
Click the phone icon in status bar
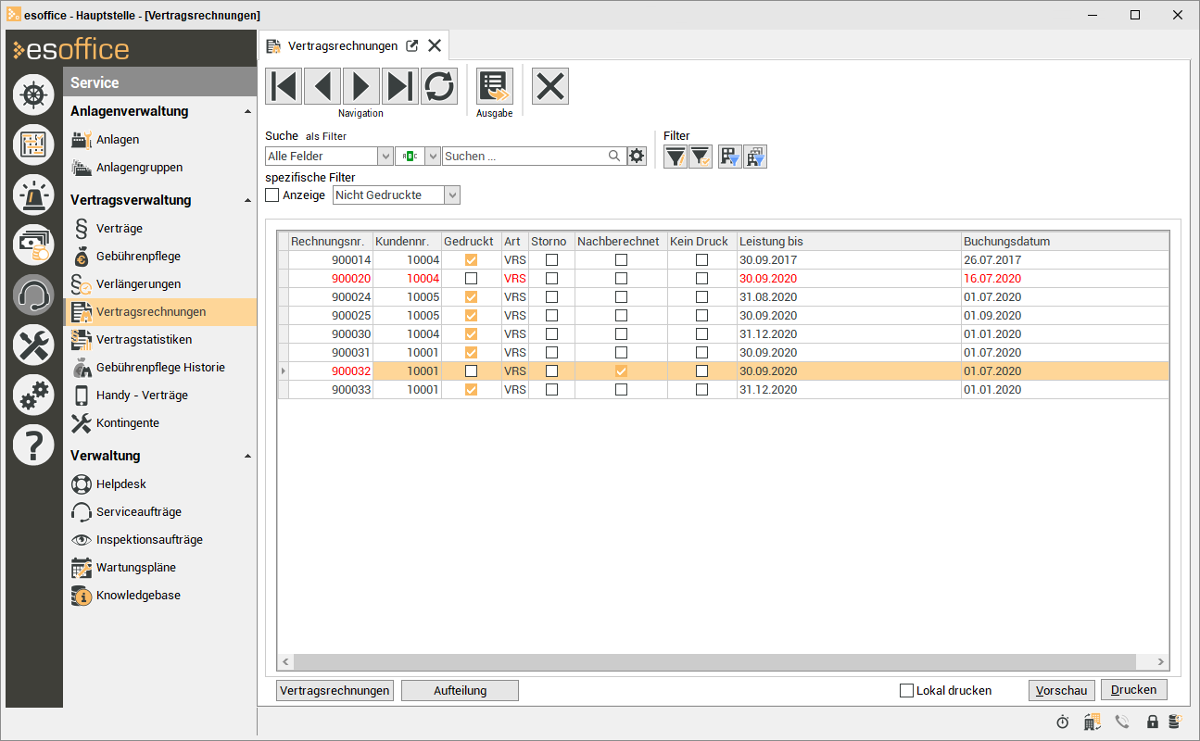[1122, 722]
